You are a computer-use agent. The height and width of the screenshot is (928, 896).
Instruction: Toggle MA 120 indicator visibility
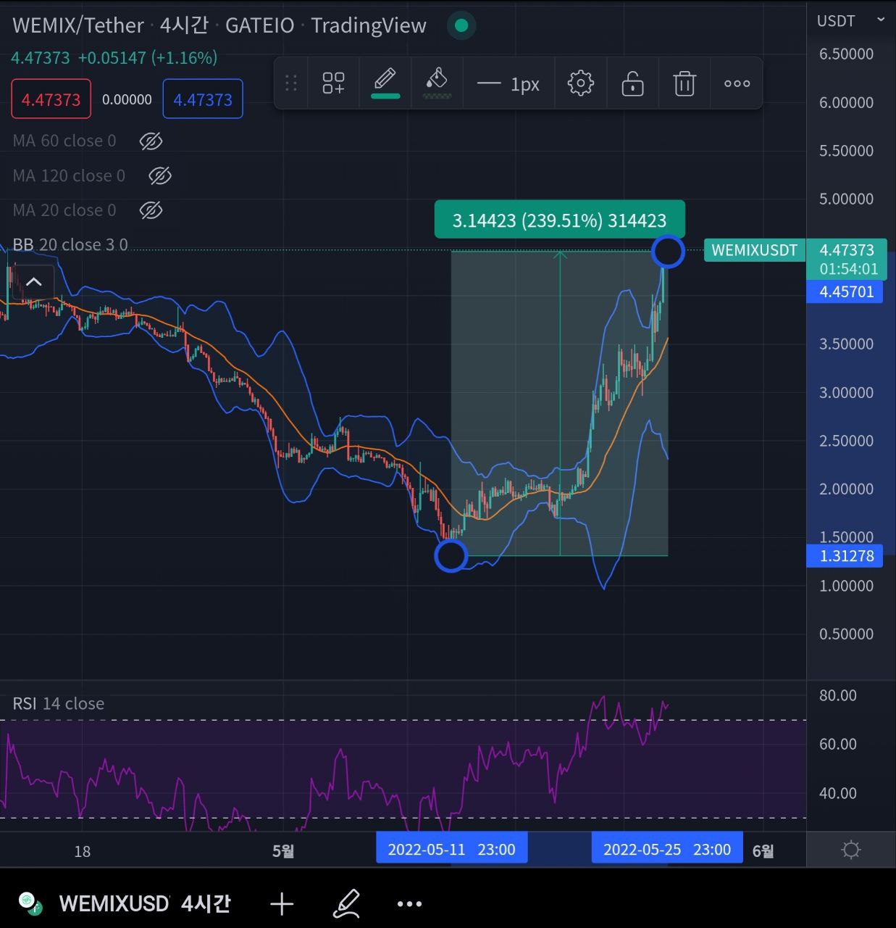coord(160,175)
